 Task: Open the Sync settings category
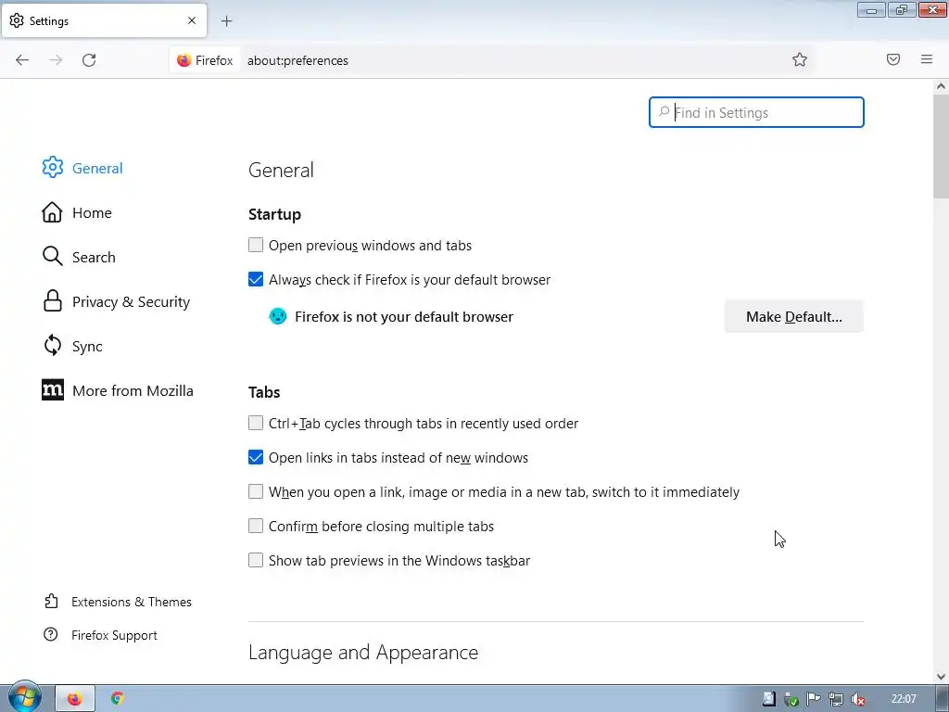(87, 347)
